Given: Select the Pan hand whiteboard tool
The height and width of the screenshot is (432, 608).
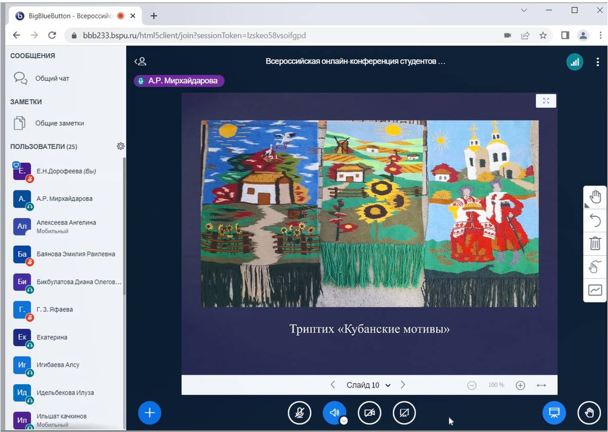Looking at the screenshot, I should click(x=595, y=197).
